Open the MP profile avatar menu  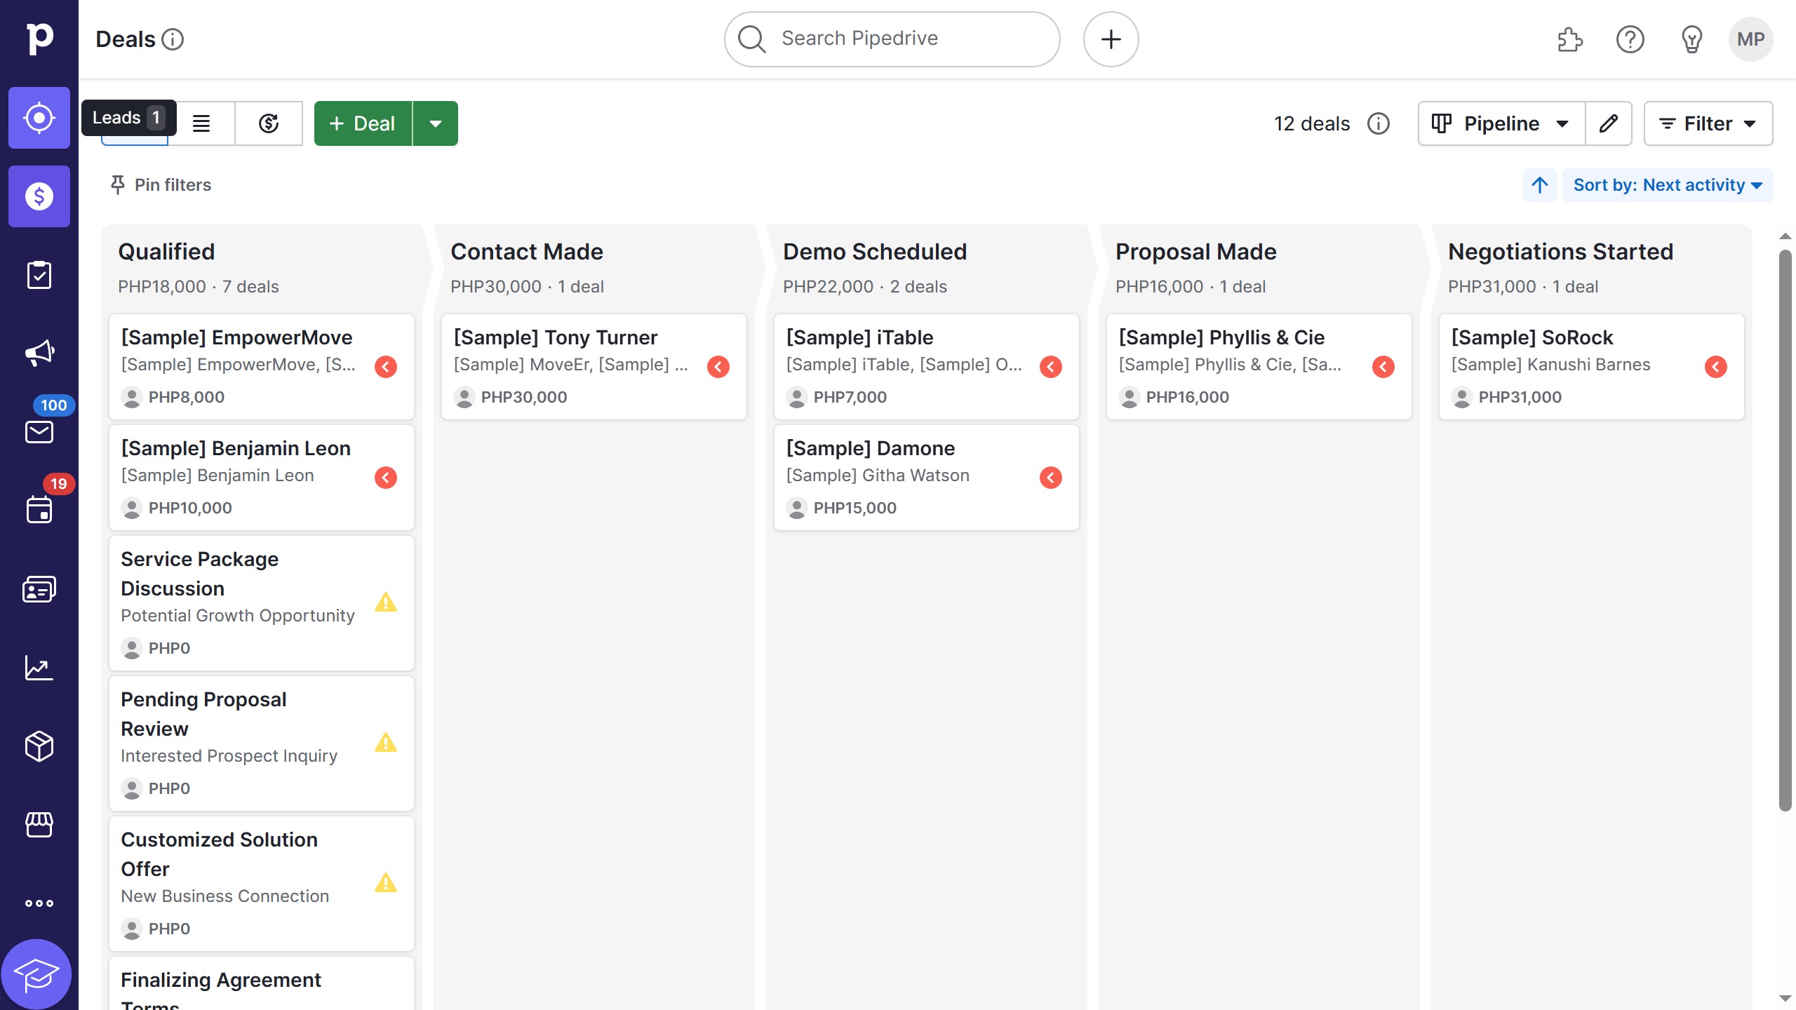(1751, 39)
